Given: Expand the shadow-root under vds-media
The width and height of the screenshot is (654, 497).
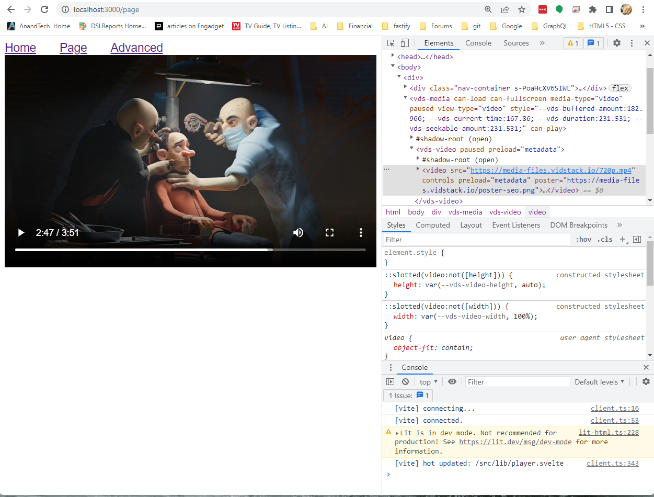Looking at the screenshot, I should pyautogui.click(x=412, y=138).
